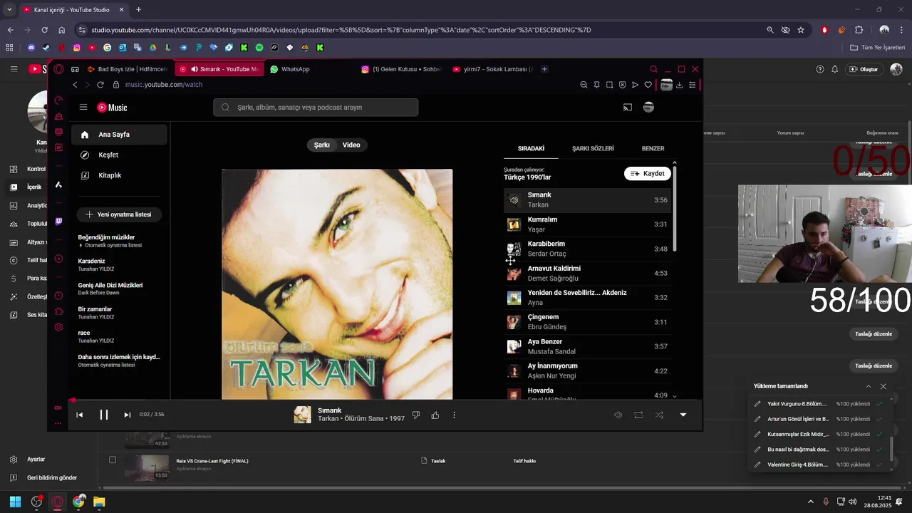Open YouTube Studio help icon
The width and height of the screenshot is (912, 513).
tap(820, 69)
